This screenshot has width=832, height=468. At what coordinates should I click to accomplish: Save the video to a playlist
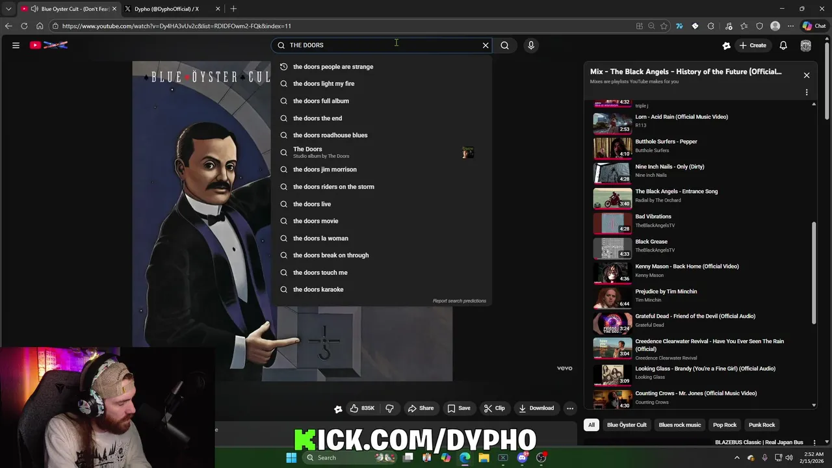point(459,408)
